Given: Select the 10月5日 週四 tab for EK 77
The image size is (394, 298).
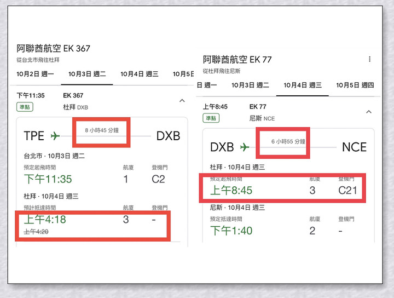Looking at the screenshot, I should [x=355, y=85].
